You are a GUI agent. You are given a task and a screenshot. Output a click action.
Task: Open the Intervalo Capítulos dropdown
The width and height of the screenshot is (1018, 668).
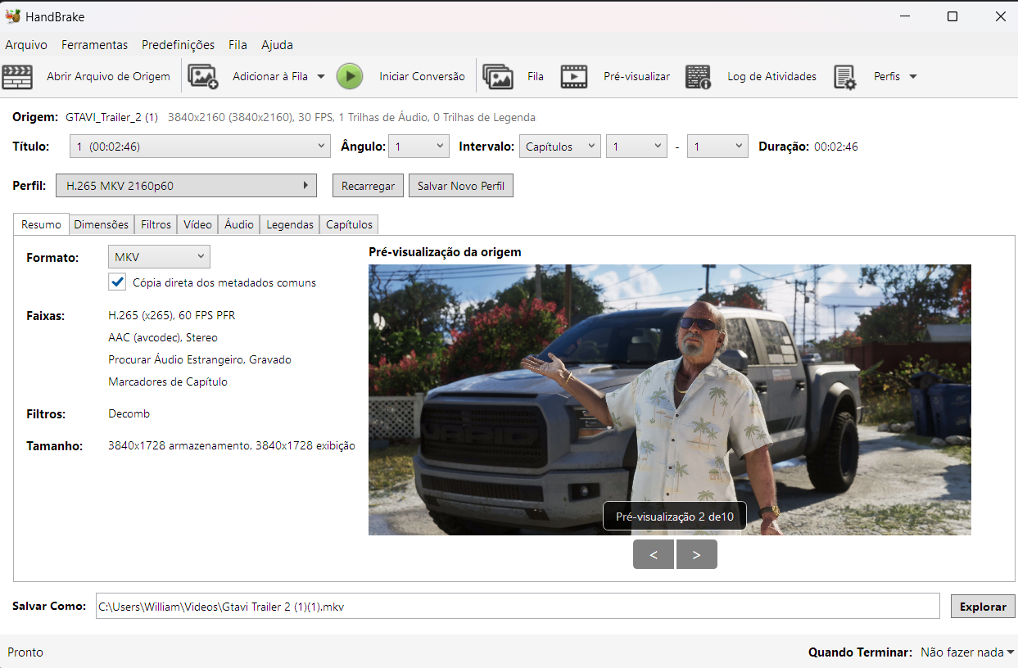pyautogui.click(x=560, y=147)
